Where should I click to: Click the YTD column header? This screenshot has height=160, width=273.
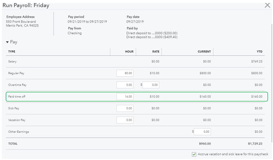[x=259, y=52]
